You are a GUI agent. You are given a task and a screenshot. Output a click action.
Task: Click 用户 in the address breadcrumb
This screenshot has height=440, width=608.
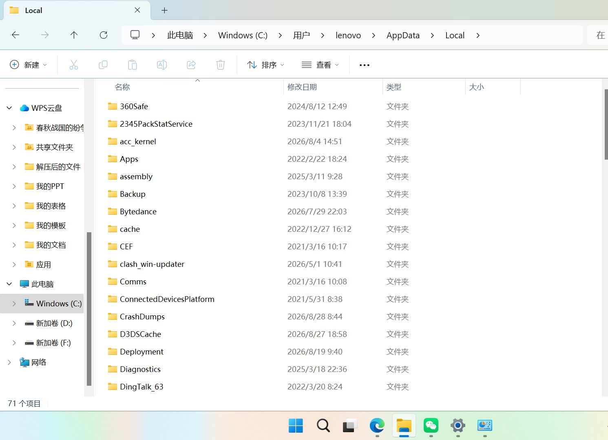click(x=301, y=35)
